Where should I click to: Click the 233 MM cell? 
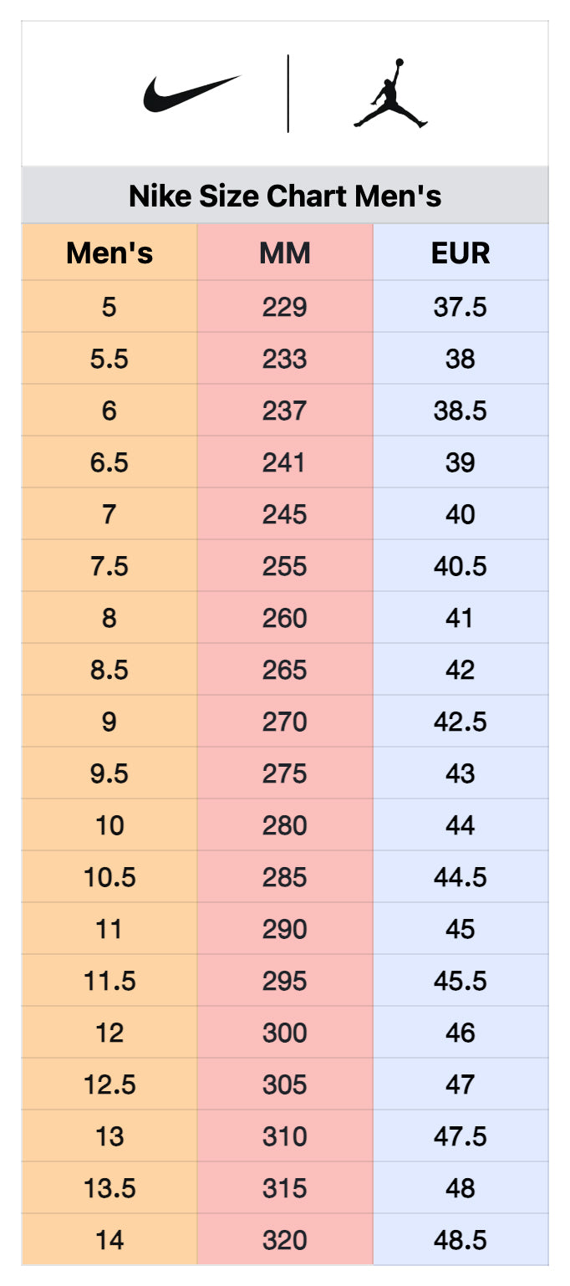285,359
